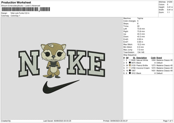Click the 'Peanut Brittle' description

point(142,65)
